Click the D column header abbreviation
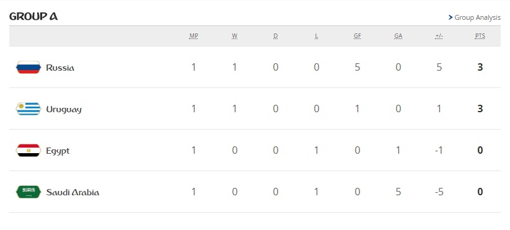Viewport: 510px width, 230px height. 276,36
